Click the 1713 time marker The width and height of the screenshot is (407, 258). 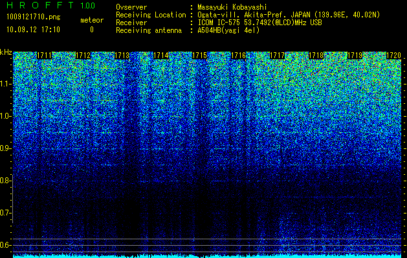(122, 55)
